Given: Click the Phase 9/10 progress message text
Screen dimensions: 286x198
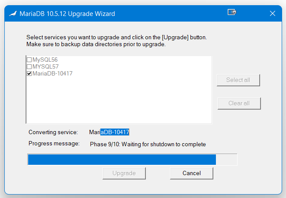Looking at the screenshot, I should (x=148, y=144).
